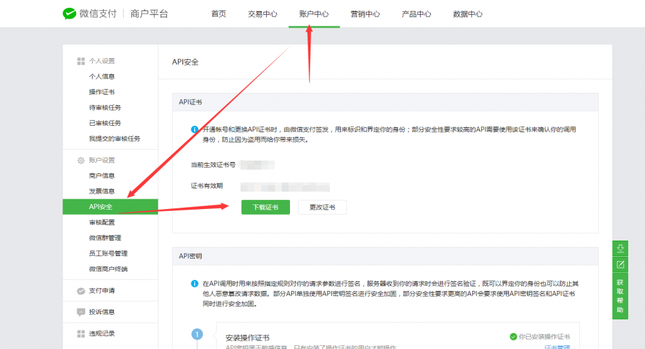The image size is (645, 349).
Task: Click the info icon in API证书 section
Action: 195,130
